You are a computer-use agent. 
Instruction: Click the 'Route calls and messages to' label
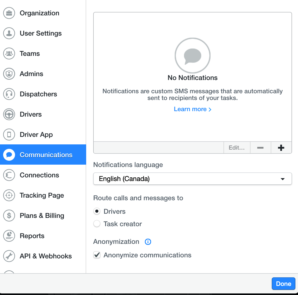pos(138,198)
